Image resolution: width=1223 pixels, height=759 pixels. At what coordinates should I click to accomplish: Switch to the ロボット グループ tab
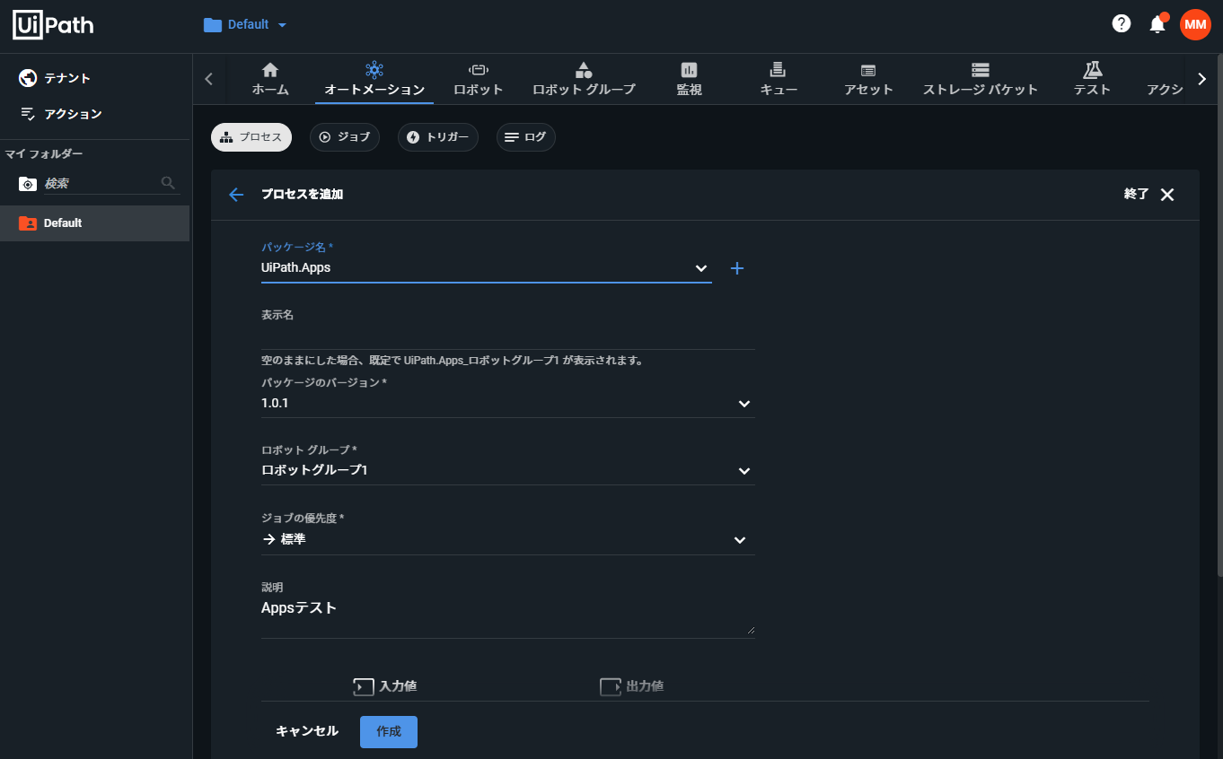[x=584, y=79]
